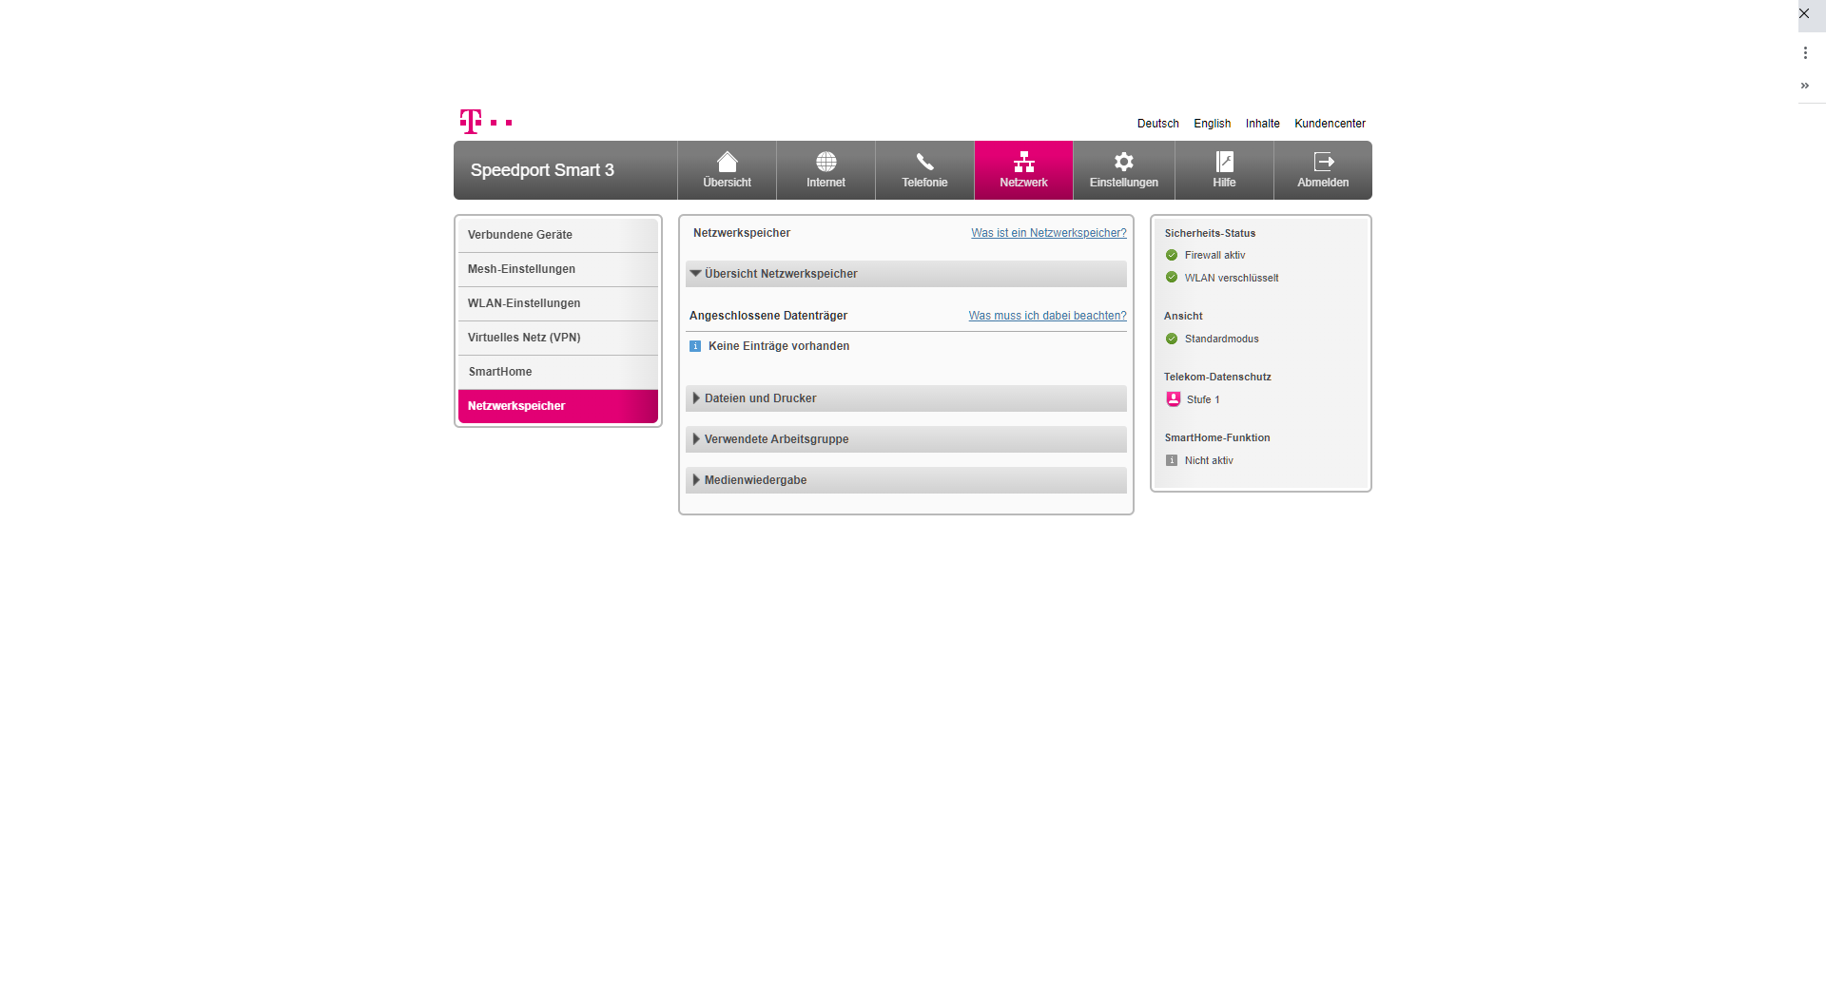
Task: Click the info icon beside Keine Einträge vorhanden
Action: (x=695, y=346)
